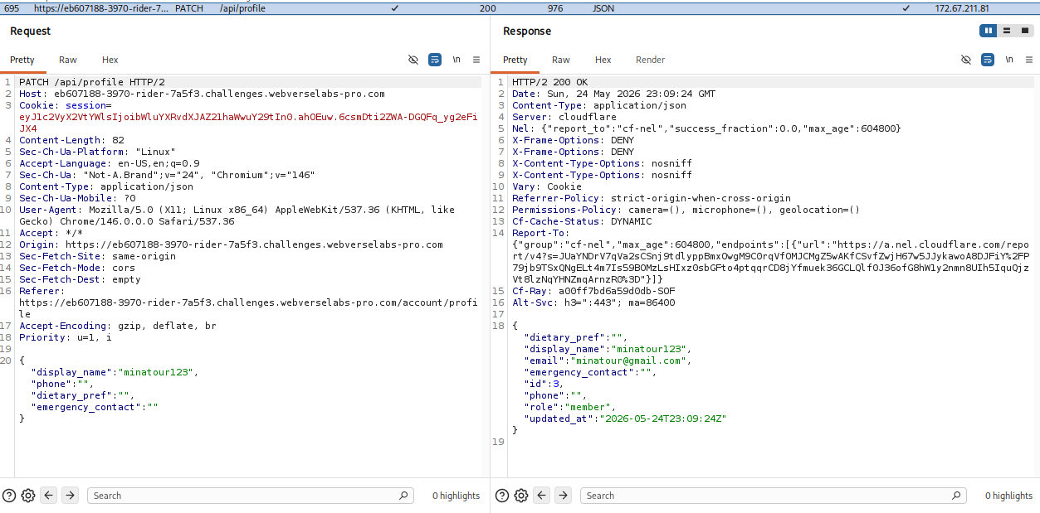
Task: Click the 976 length cell
Action: pos(555,7)
